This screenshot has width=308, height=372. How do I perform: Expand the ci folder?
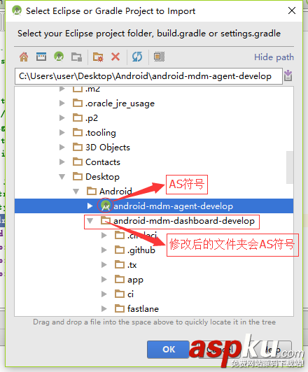point(104,294)
